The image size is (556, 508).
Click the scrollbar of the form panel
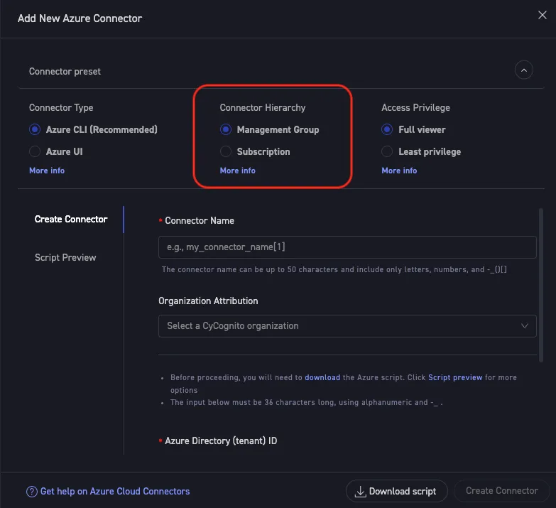(541, 285)
